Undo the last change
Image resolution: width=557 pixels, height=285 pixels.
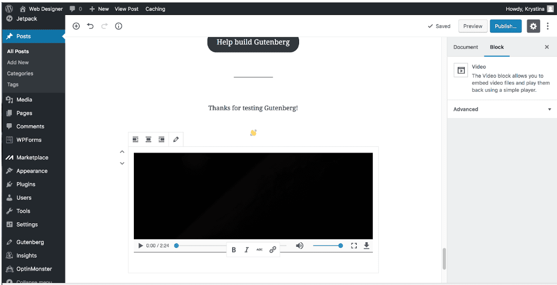tap(91, 26)
